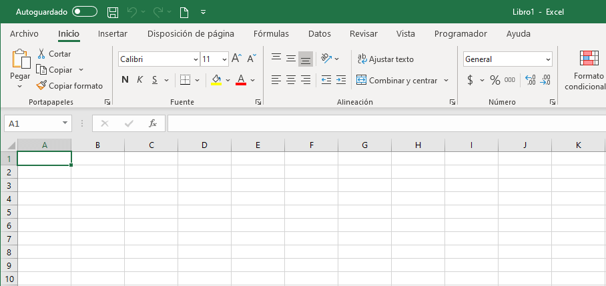Expand fill color dropdown arrow

point(228,80)
